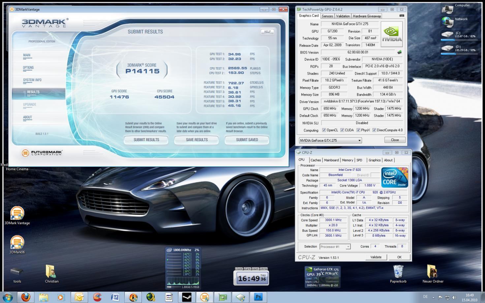Click the BIOS save chip icon in GPU-Z

click(x=399, y=52)
